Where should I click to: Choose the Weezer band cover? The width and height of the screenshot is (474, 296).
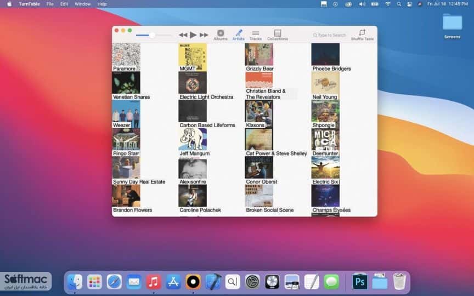126,114
